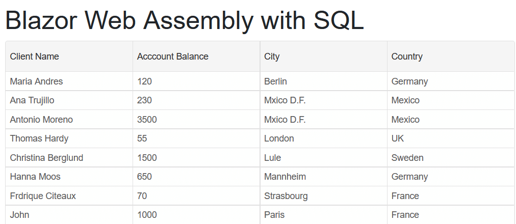Click the Antonio Moreno cell

tap(41, 119)
